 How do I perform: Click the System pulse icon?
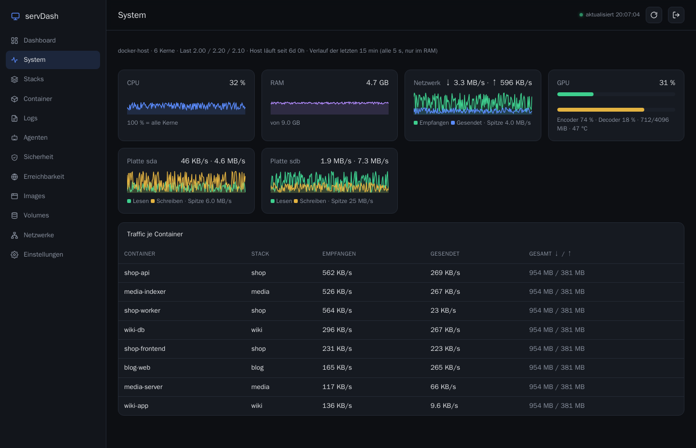point(14,60)
